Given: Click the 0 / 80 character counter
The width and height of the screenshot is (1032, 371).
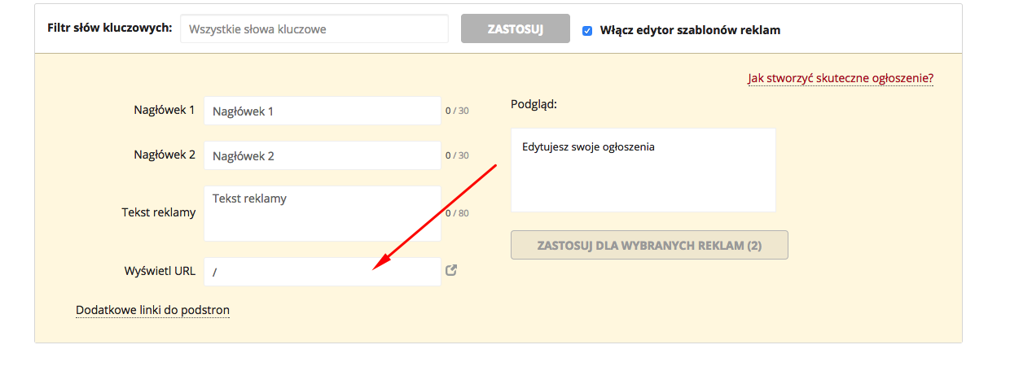Looking at the screenshot, I should point(457,214).
